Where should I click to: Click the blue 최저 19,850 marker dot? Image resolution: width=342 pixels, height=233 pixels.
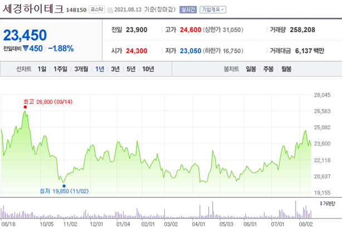(x=64, y=186)
